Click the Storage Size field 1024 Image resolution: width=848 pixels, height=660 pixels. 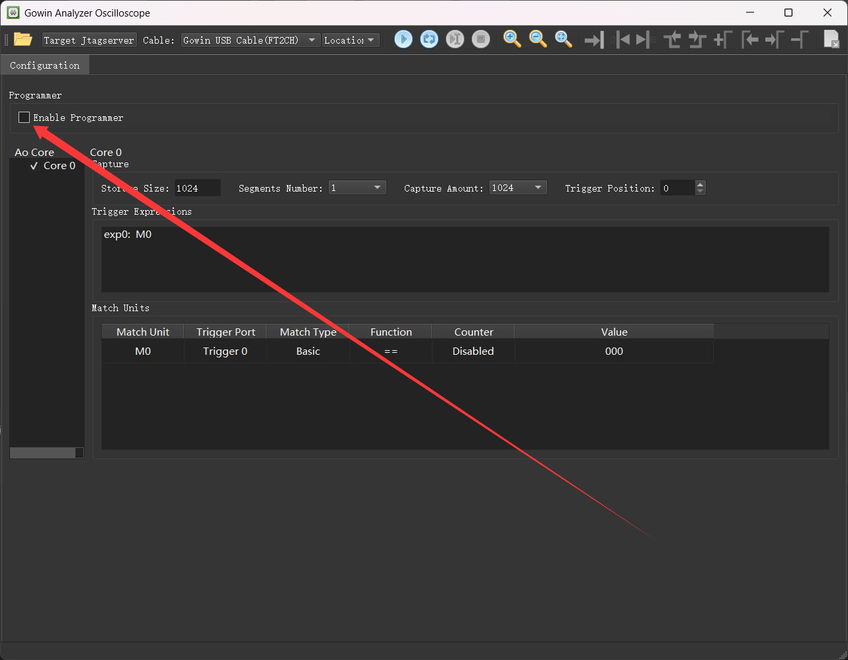pyautogui.click(x=197, y=188)
